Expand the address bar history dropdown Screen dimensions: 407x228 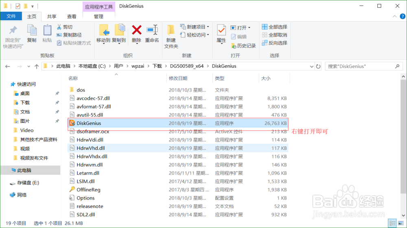(311, 67)
